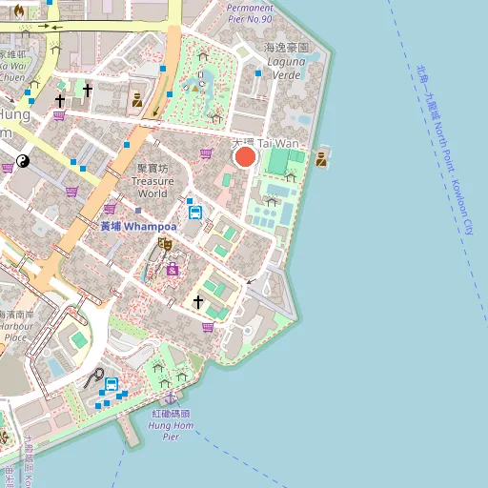Click the Tai Wan place label
Screen dimensions: 488x488
(266, 144)
